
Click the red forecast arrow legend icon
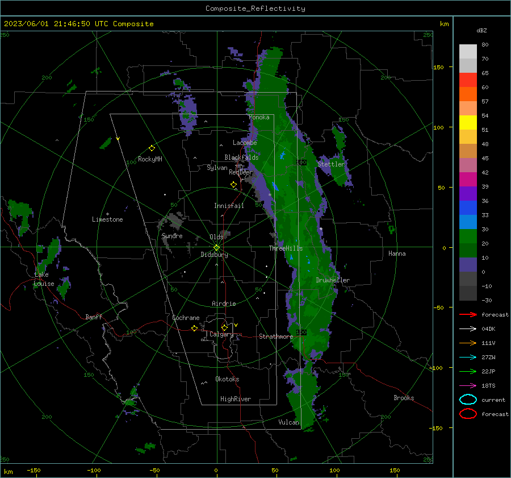point(468,314)
